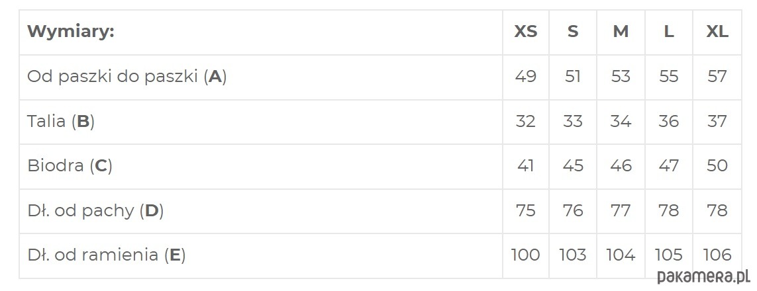Click the value 57 for XL armpit width
This screenshot has width=757, height=291.
tap(717, 77)
